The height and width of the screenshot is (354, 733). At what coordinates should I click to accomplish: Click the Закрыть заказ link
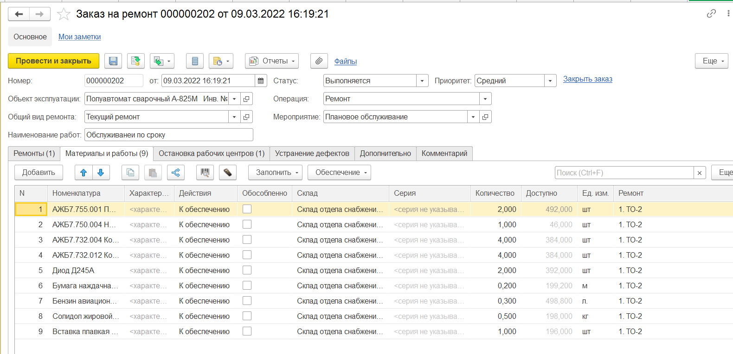587,79
